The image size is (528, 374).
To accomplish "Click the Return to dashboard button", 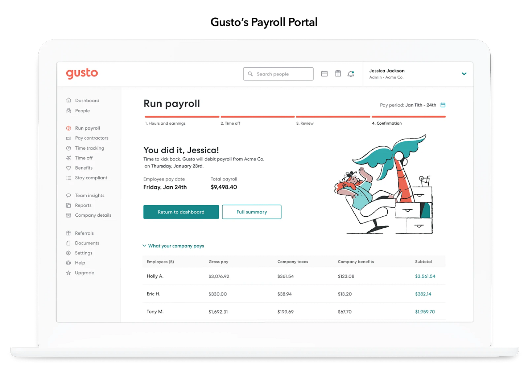I will pyautogui.click(x=181, y=212).
